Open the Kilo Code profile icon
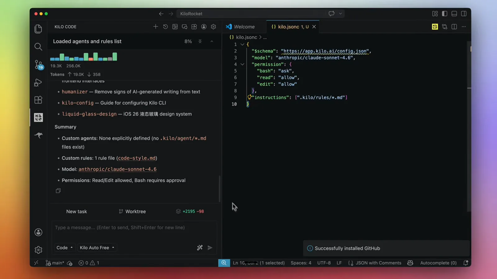The image size is (497, 279). (x=204, y=27)
